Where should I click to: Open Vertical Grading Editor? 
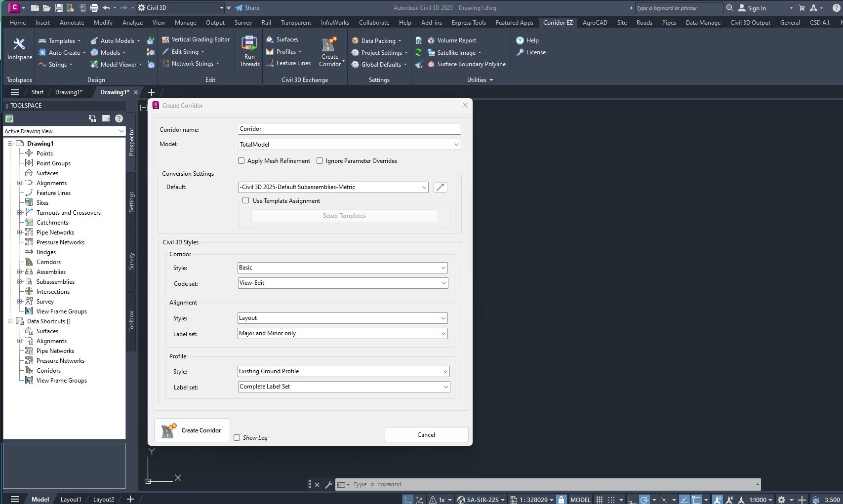[196, 39]
